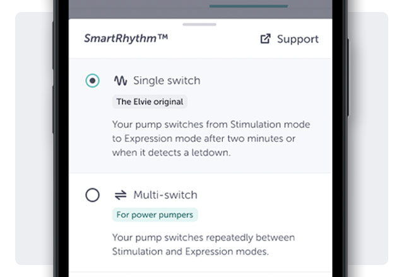Screen dimensions: 404x277
Task: Tap "when it detects a letdown" line
Action: coord(171,152)
